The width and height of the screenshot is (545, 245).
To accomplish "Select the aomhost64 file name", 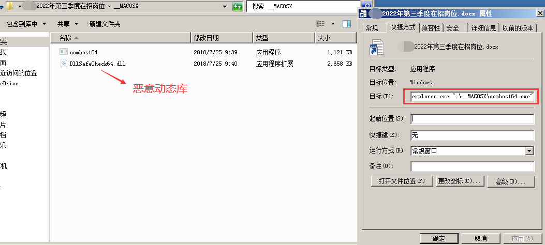I will [83, 52].
